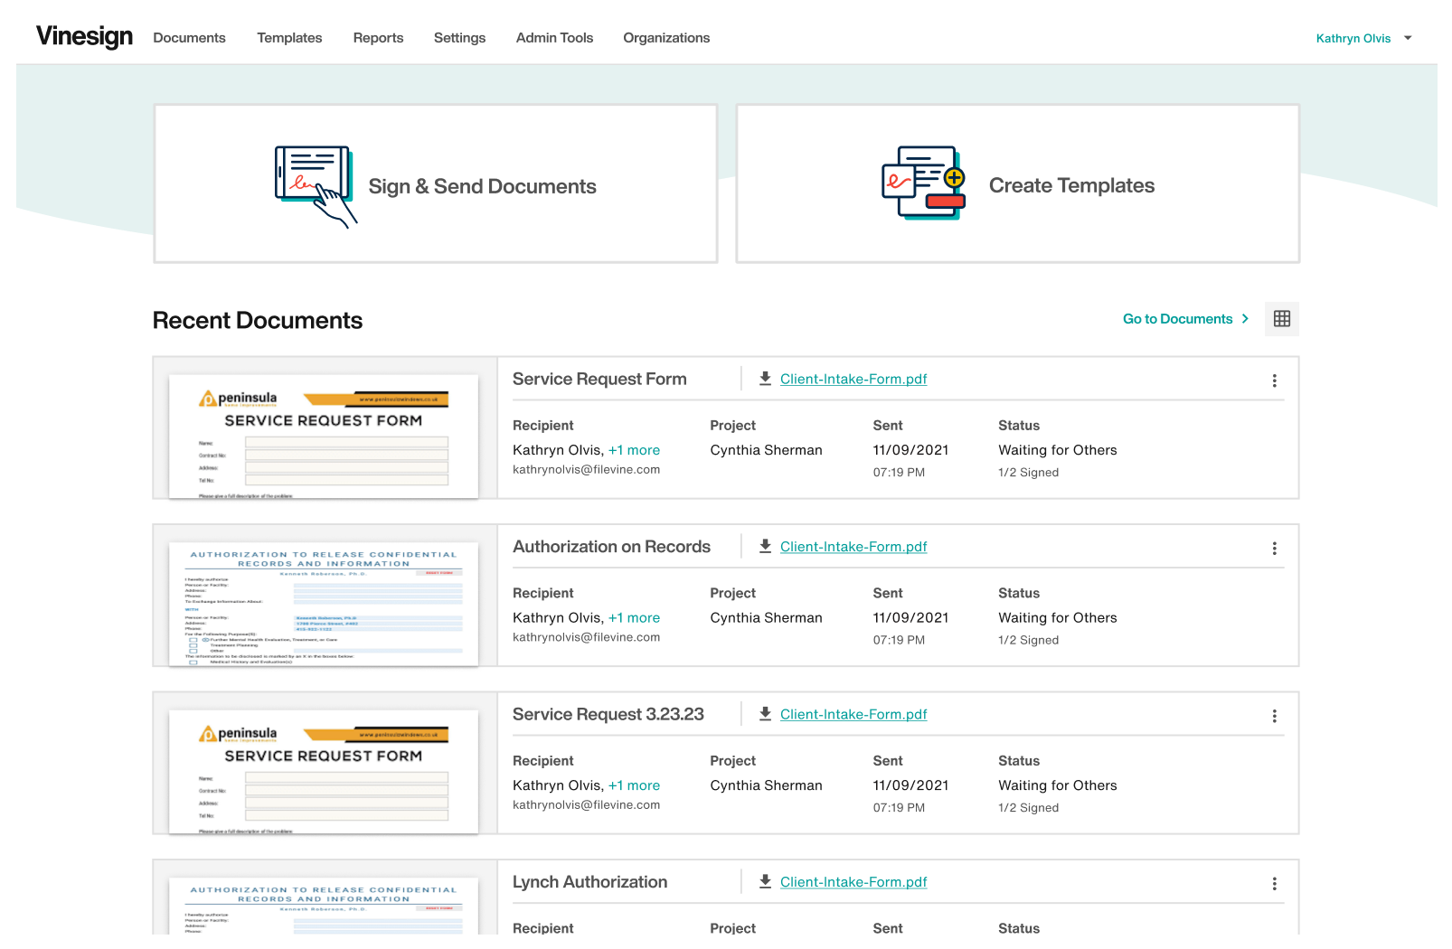Select Organizations in the navigation bar
The image size is (1452, 949).
click(x=665, y=38)
